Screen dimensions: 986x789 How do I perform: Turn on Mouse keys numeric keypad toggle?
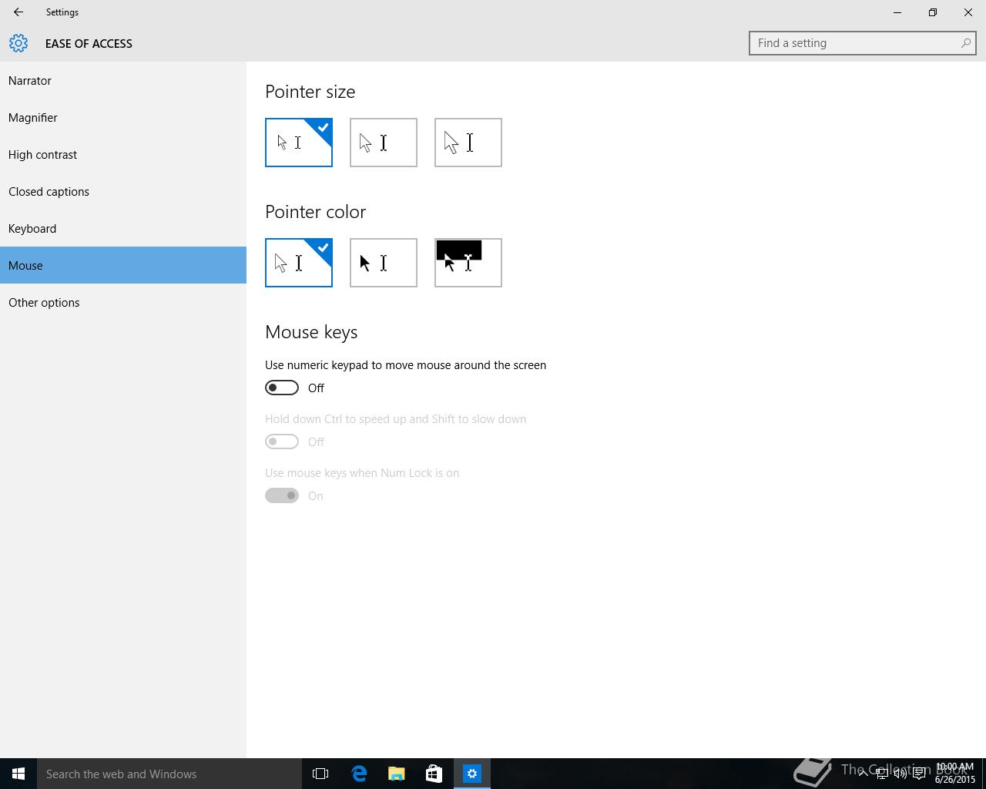coord(282,388)
